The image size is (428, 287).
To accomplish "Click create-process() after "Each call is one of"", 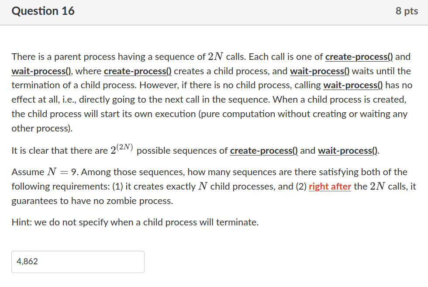I will pyautogui.click(x=359, y=57).
